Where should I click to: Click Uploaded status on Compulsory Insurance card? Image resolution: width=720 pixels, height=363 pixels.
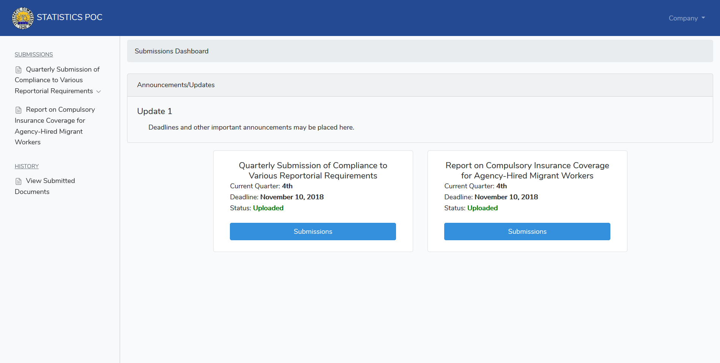(x=483, y=208)
